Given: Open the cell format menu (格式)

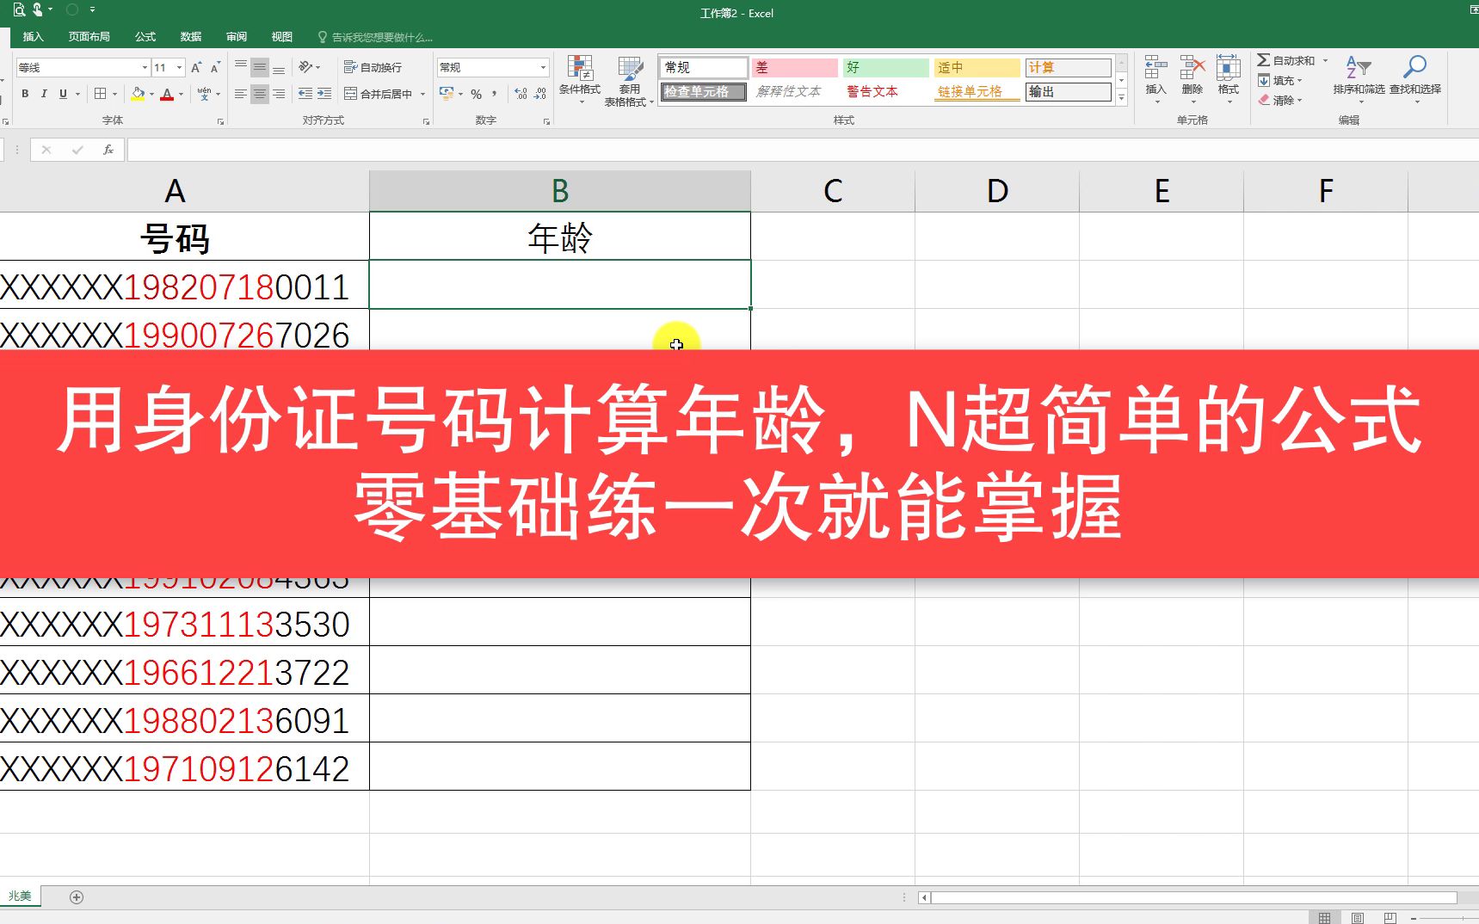Looking at the screenshot, I should (x=1228, y=80).
